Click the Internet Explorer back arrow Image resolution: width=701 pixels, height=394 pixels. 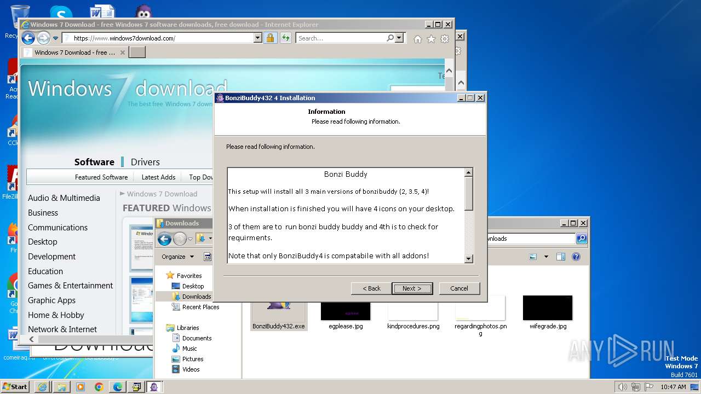[x=28, y=38]
